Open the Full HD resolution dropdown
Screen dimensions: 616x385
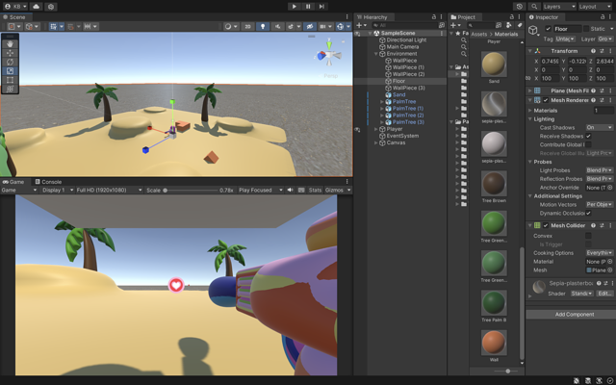pyautogui.click(x=109, y=190)
